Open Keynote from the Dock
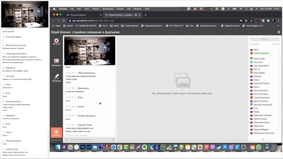The height and width of the screenshot is (159, 283). pos(175,147)
